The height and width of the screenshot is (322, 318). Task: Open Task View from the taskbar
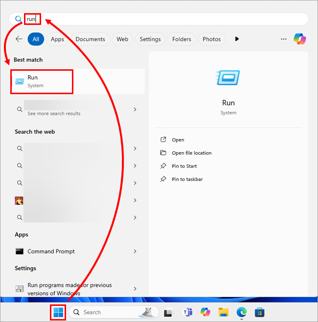coord(169,312)
